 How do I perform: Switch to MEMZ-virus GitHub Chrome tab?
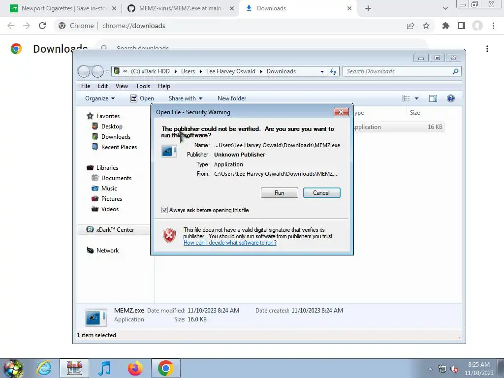[x=180, y=8]
